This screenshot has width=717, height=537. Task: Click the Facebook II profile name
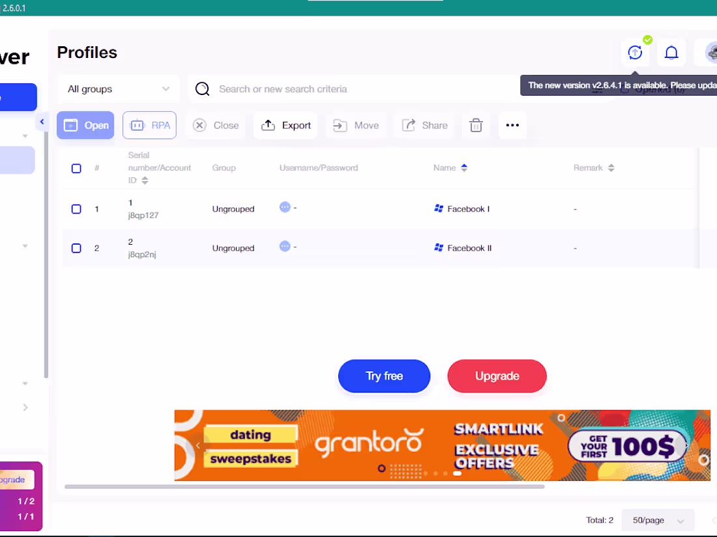click(469, 249)
